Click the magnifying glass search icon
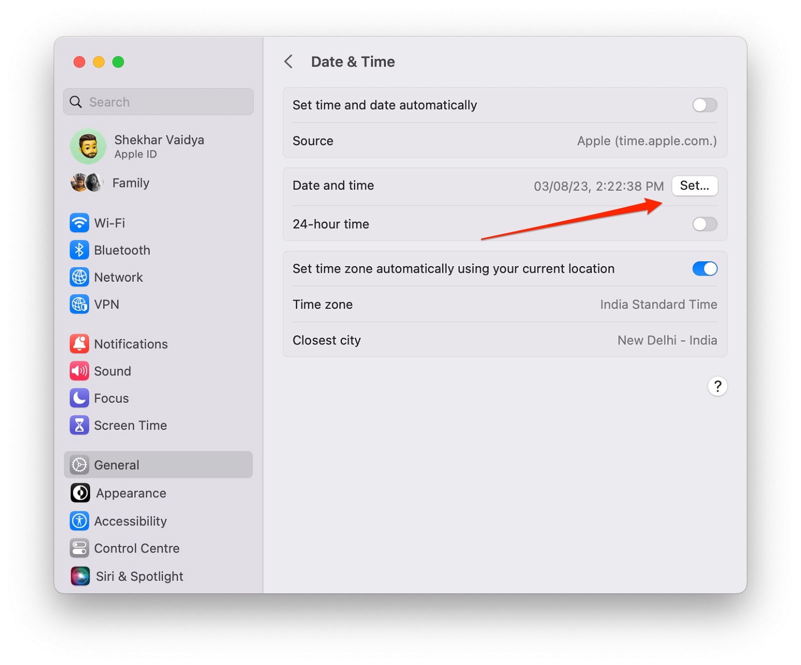 (76, 102)
